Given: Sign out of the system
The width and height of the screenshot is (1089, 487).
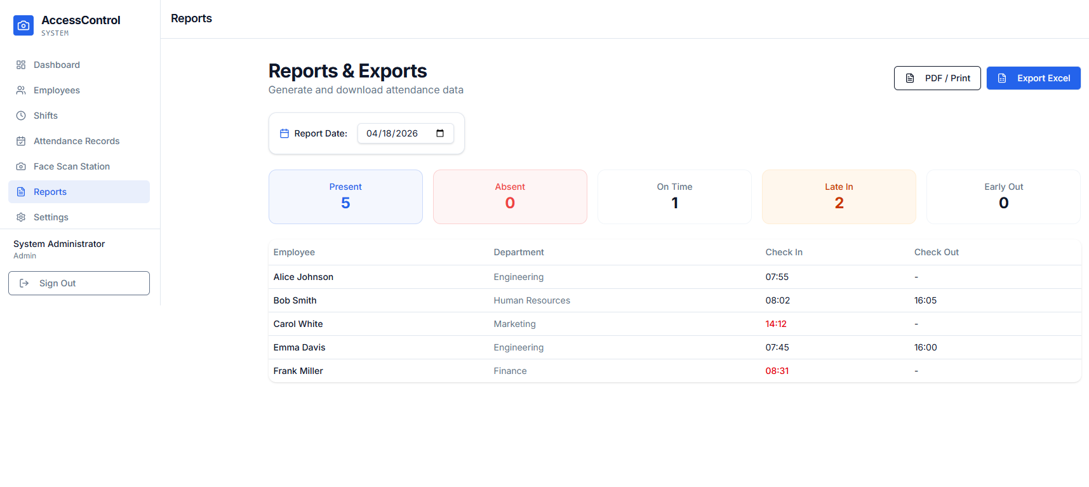Looking at the screenshot, I should pos(79,283).
